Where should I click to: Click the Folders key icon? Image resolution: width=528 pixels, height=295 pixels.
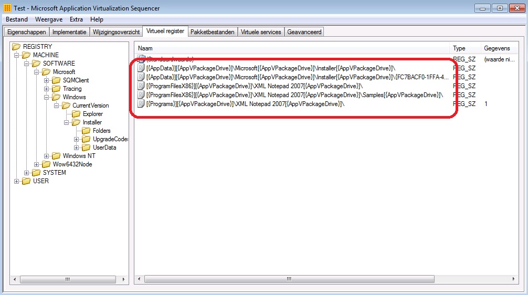point(87,131)
